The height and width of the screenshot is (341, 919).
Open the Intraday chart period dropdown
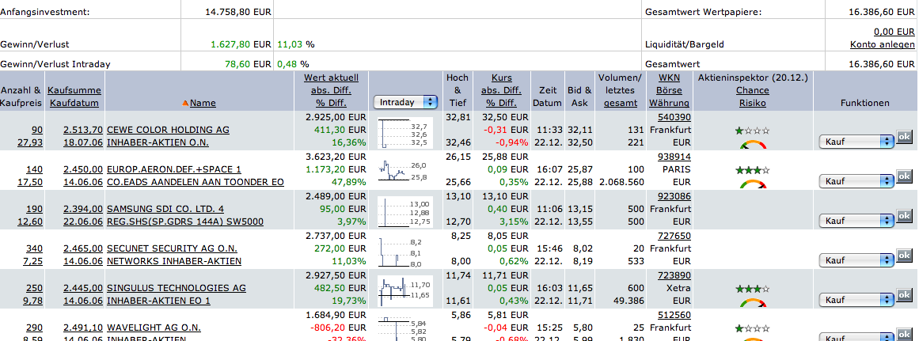pyautogui.click(x=406, y=102)
